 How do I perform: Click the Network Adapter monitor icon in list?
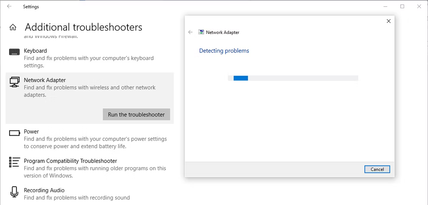(x=14, y=82)
